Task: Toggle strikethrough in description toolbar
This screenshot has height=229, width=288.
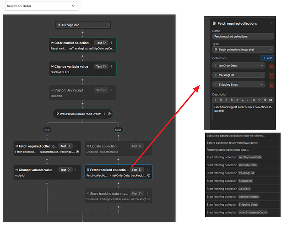Action: pyautogui.click(x=232, y=100)
